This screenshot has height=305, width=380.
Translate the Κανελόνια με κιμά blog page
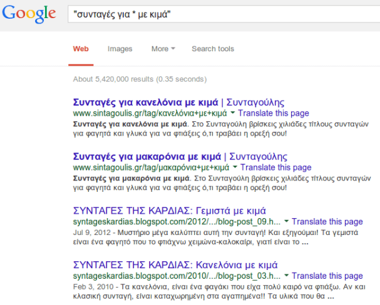tap(327, 276)
